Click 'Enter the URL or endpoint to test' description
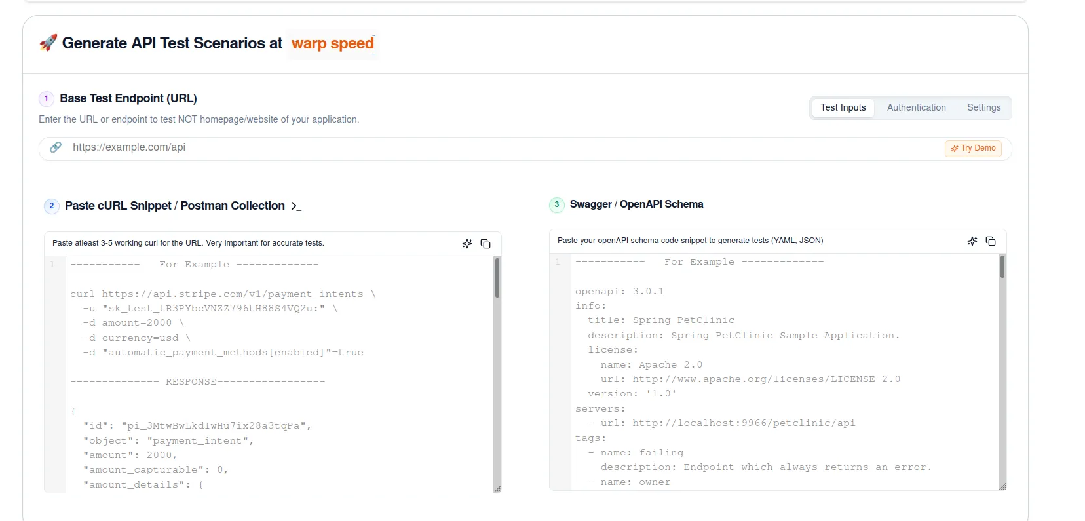1085x521 pixels. coord(199,119)
